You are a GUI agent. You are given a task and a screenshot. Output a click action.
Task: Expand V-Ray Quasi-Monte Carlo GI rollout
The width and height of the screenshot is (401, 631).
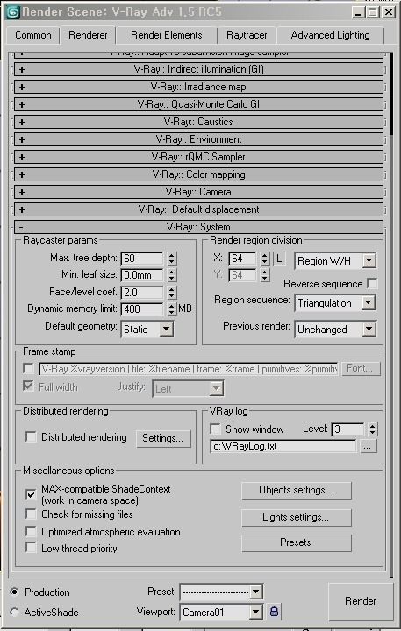tap(198, 104)
